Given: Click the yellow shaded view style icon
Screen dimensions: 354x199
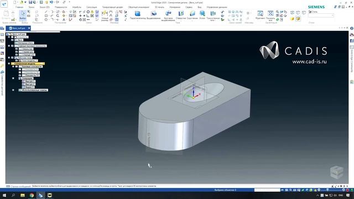Looking at the screenshot, I should (293, 19).
